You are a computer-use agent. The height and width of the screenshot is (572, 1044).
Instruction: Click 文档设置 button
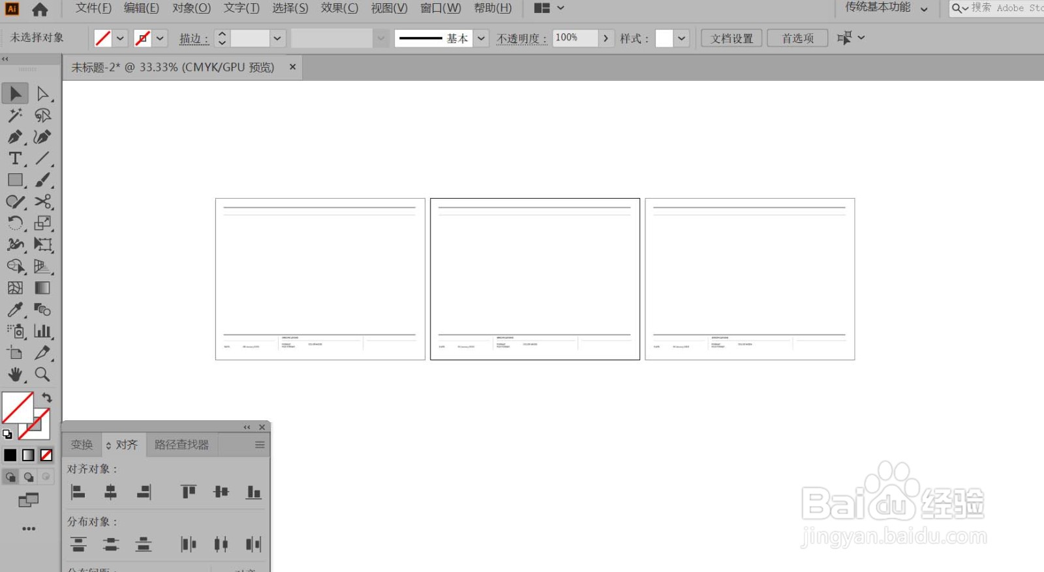click(731, 38)
